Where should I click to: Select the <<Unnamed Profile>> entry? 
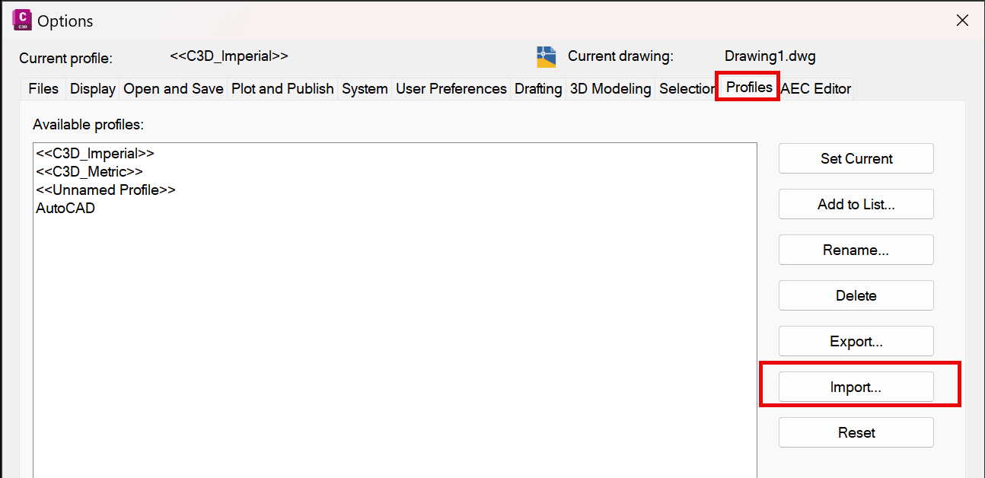pos(106,190)
